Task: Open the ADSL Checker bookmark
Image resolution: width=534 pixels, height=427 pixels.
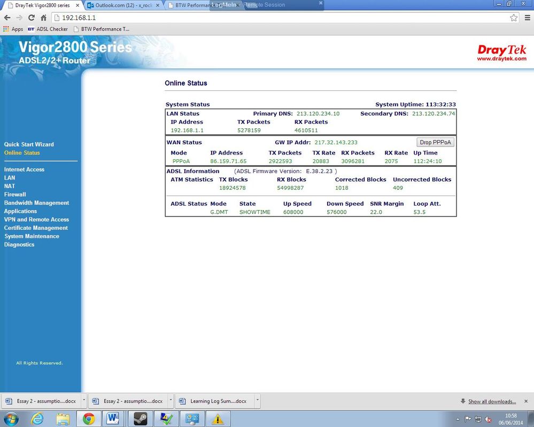Action: coord(48,29)
